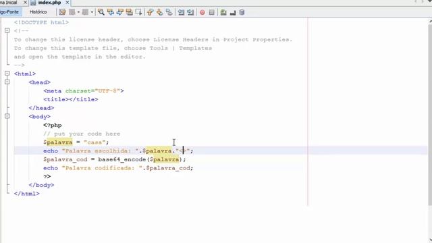Toggle Bookmark icon in toolbar

[x=169, y=12]
